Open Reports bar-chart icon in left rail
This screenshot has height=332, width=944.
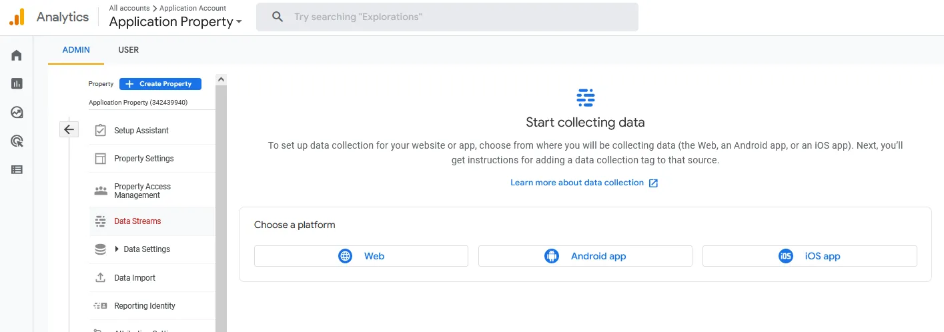pyautogui.click(x=17, y=83)
